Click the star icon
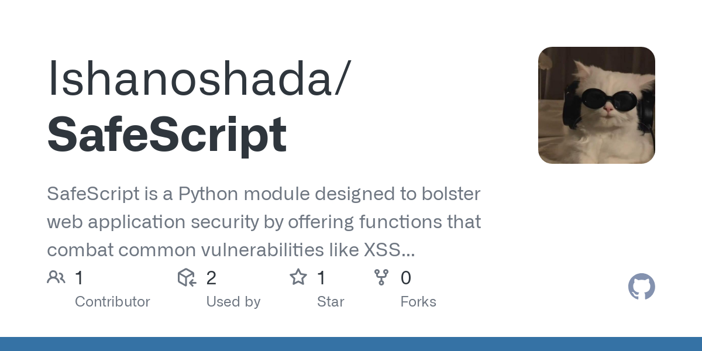Screen dimensions: 702x351 click(298, 277)
